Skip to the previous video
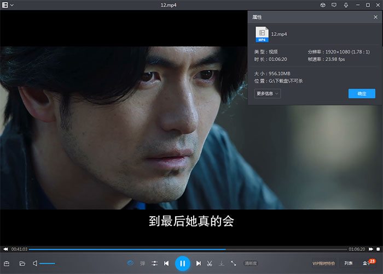This screenshot has width=383, height=274. [x=166, y=263]
